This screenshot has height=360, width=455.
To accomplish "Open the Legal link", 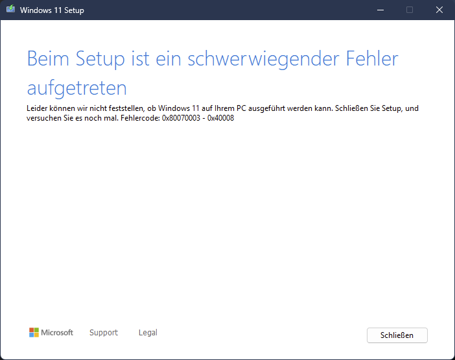I will 148,332.
